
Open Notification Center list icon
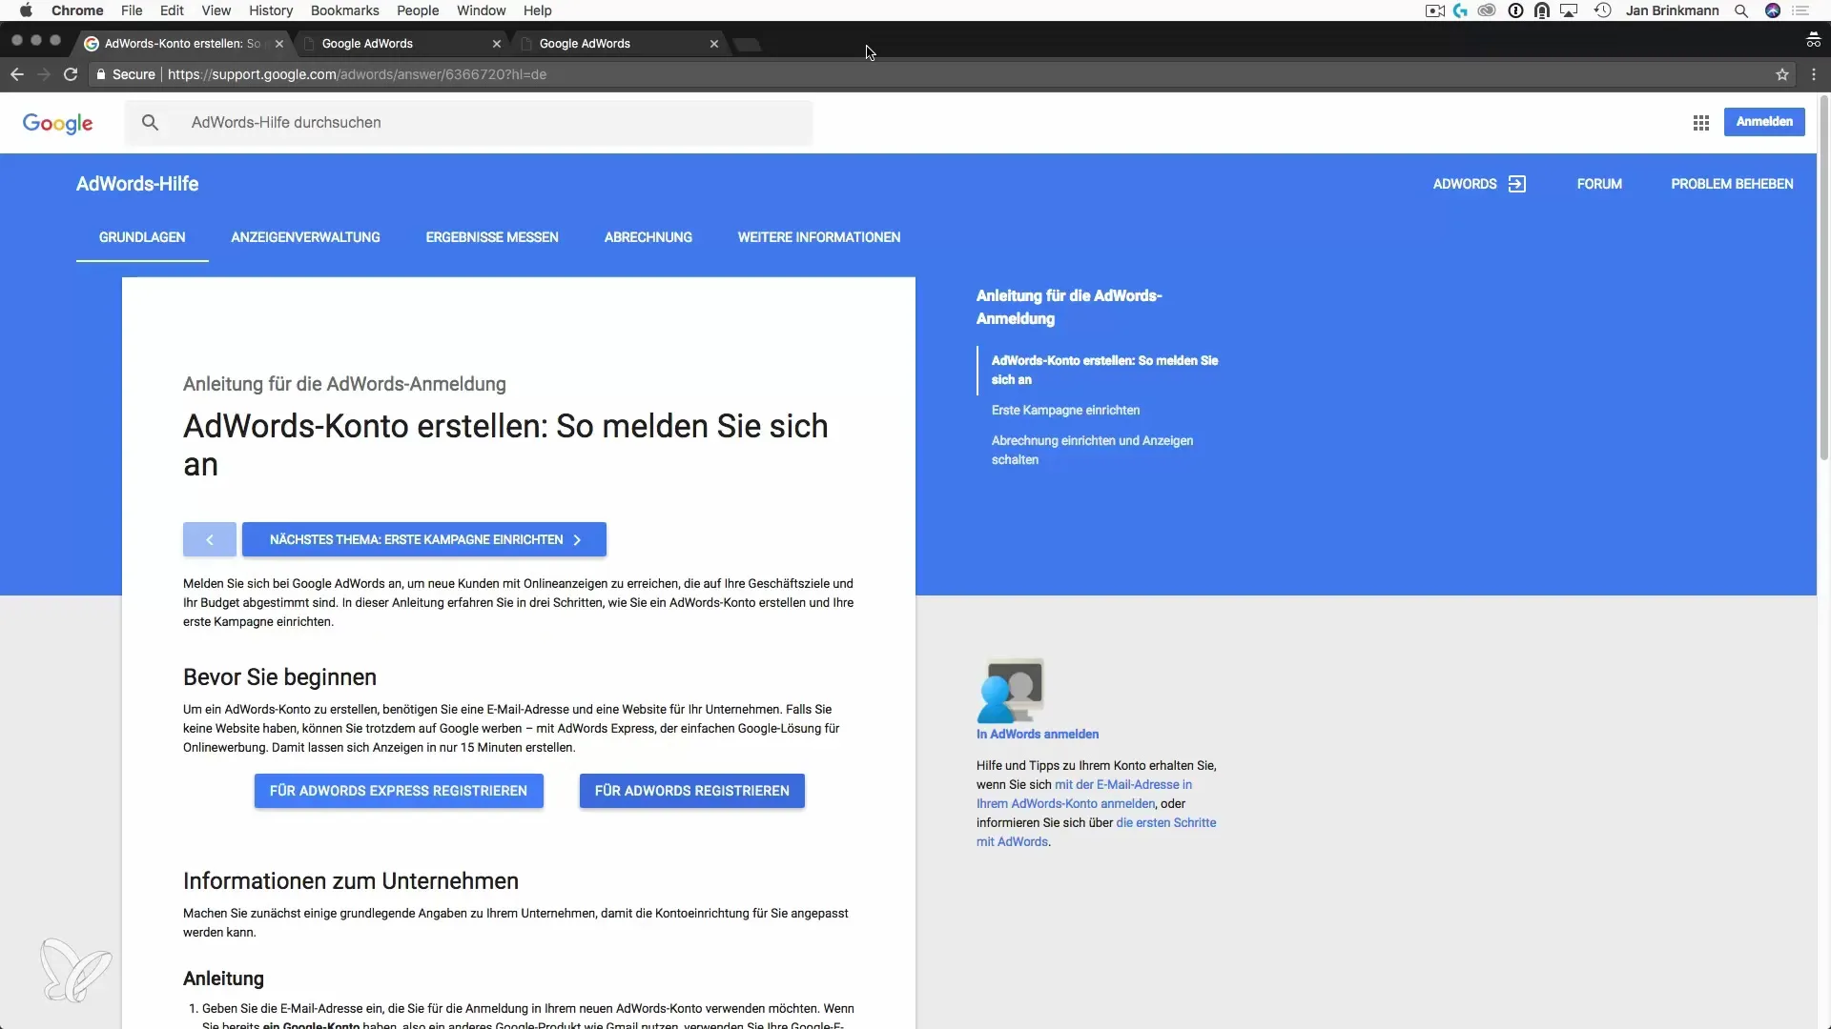[1801, 10]
